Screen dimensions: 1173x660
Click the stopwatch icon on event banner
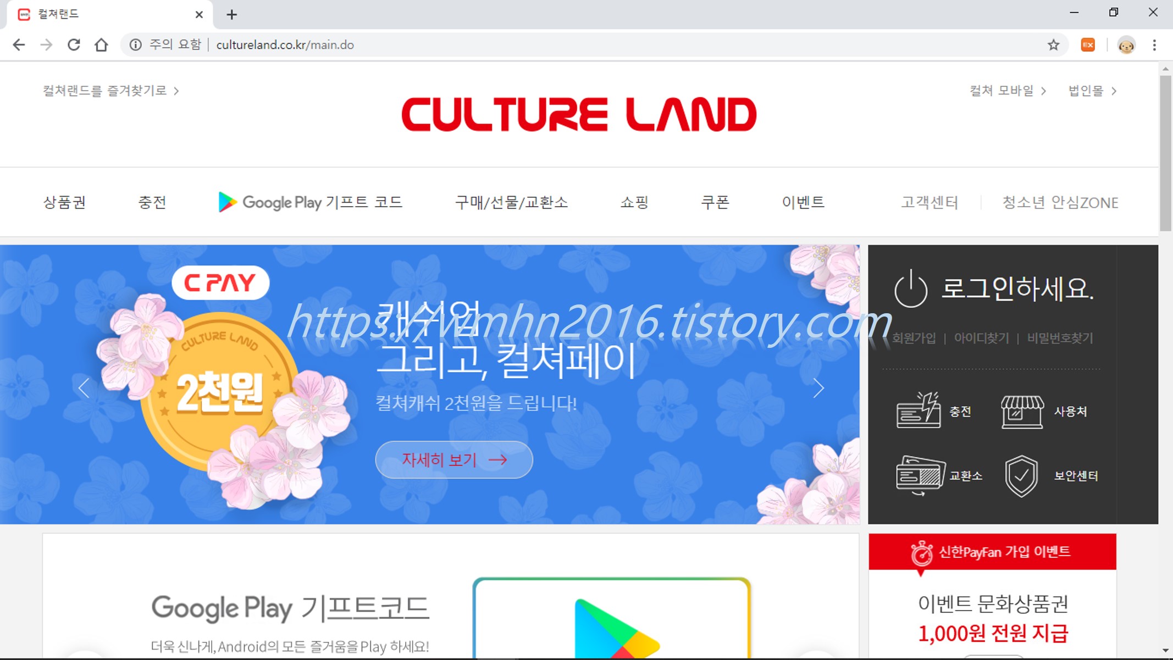[x=922, y=552]
